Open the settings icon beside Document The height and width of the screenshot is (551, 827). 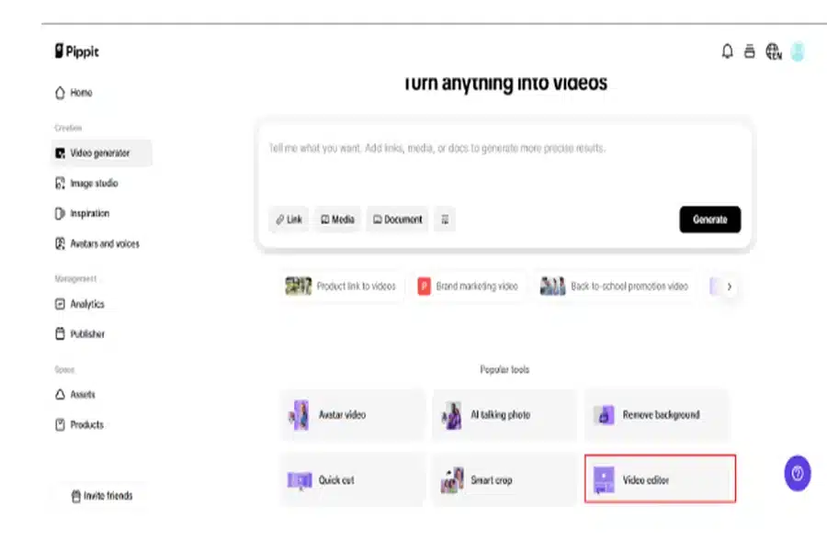[445, 219]
